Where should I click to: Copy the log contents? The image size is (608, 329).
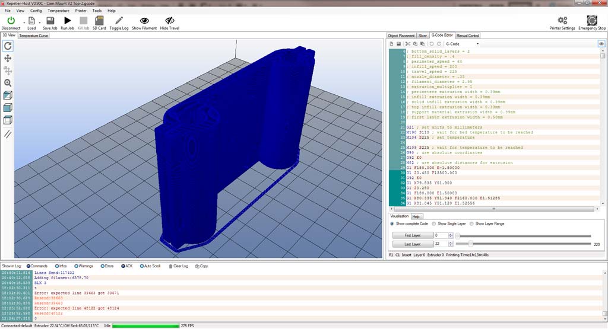click(202, 266)
